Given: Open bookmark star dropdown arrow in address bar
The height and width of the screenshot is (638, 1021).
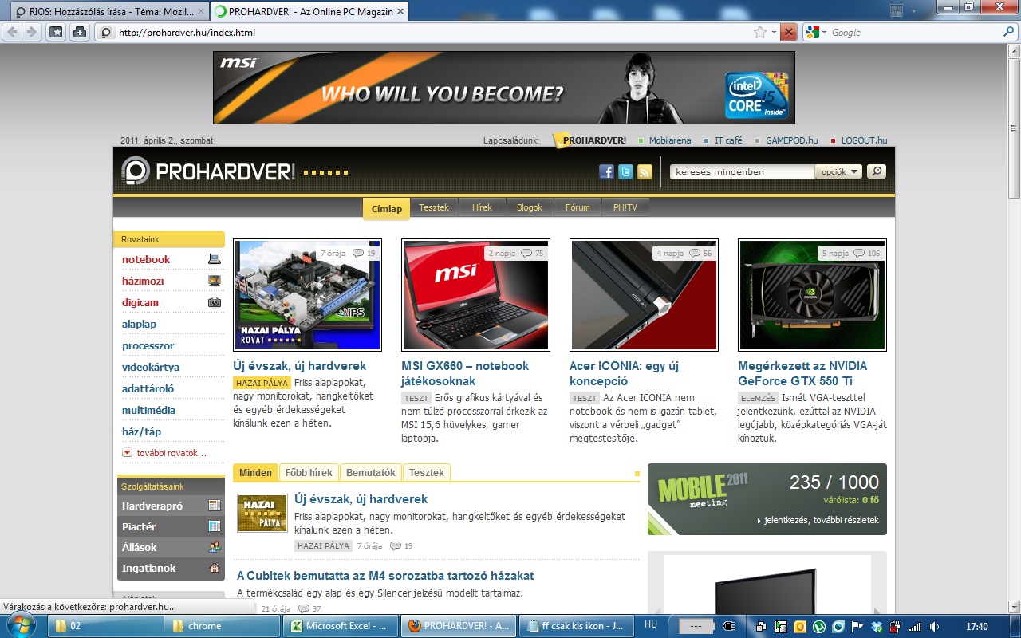Looking at the screenshot, I should point(774,32).
